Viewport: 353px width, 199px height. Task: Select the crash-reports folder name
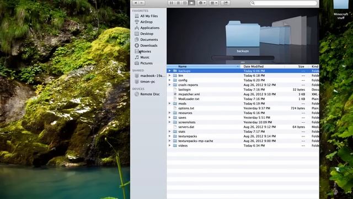coord(188,85)
